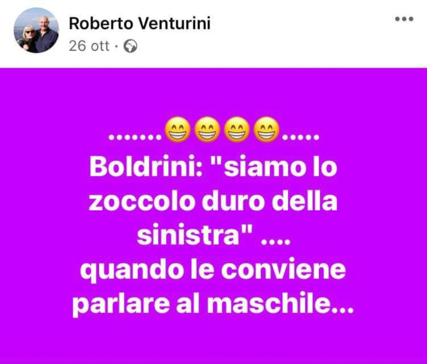Click the empty purple background below the text
Viewport: 427px width, 364px height.
(x=213, y=341)
